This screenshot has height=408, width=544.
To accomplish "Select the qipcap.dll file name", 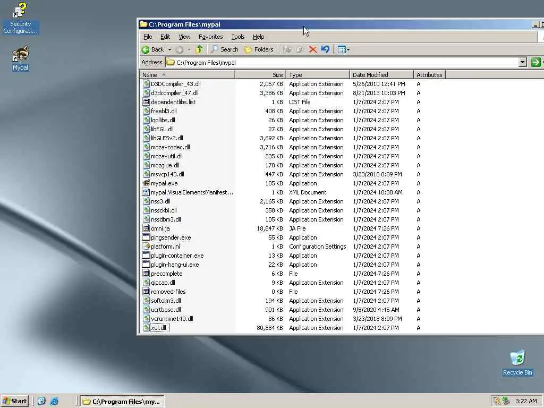I will (x=163, y=283).
